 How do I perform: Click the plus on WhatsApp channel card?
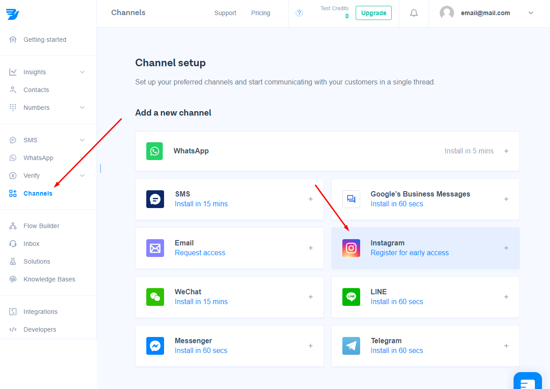click(506, 151)
